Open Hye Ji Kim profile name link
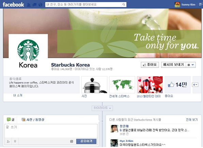The height and width of the screenshot is (148, 203). 126,141
